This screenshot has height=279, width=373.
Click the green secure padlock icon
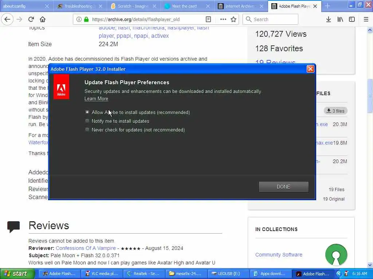[86, 20]
